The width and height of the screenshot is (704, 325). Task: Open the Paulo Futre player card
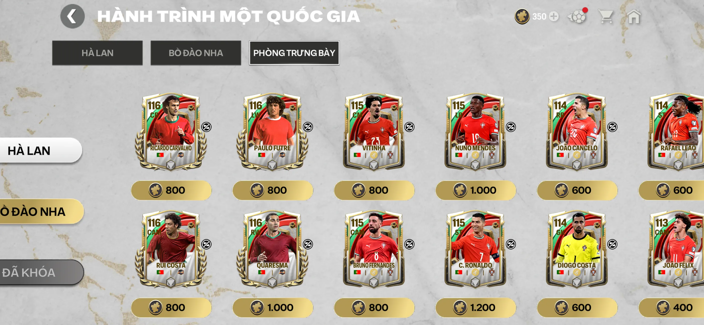pyautogui.click(x=272, y=132)
